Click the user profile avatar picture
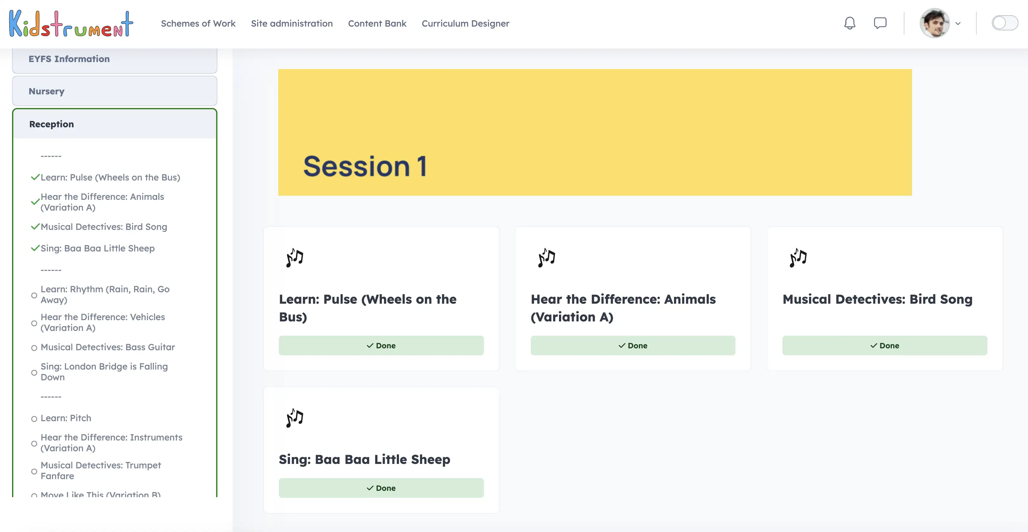This screenshot has height=532, width=1028. point(934,23)
